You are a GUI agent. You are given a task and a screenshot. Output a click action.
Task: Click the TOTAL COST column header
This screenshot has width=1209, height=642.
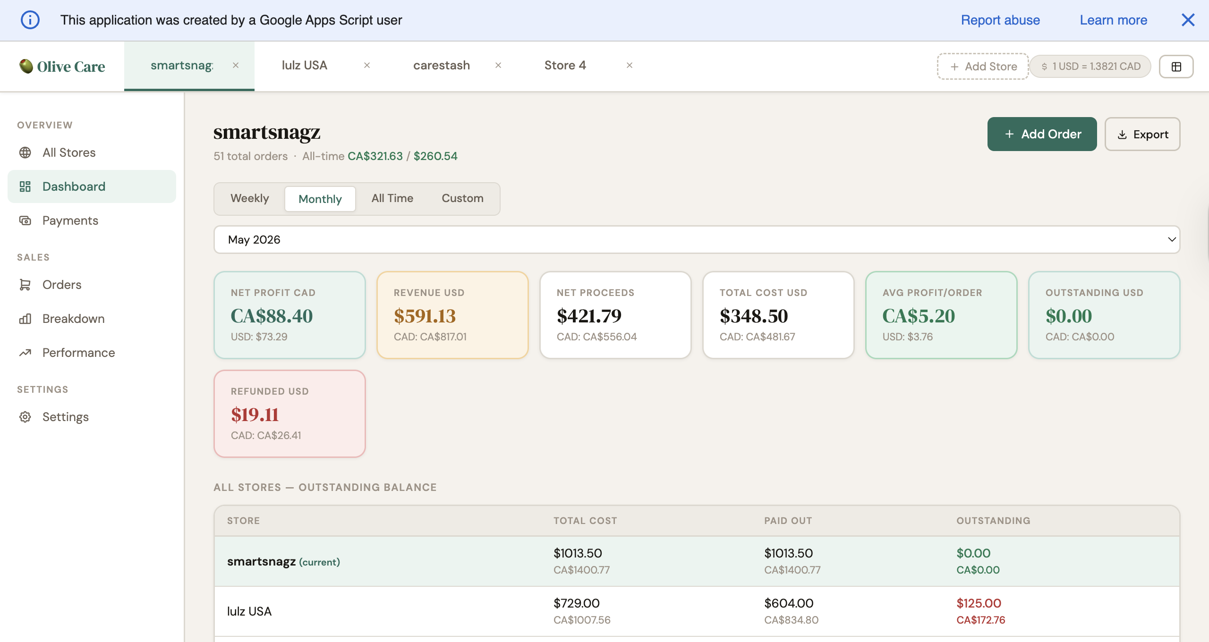click(585, 521)
